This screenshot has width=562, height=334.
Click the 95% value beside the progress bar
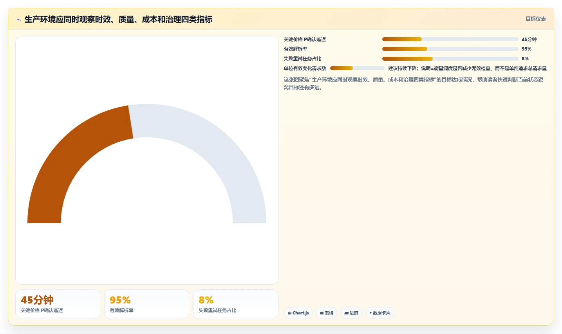pyautogui.click(x=526, y=49)
